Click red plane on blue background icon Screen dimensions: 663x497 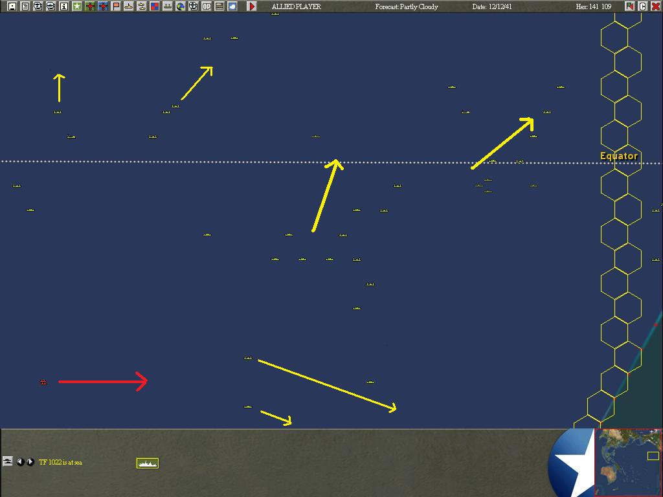pyautogui.click(x=103, y=6)
